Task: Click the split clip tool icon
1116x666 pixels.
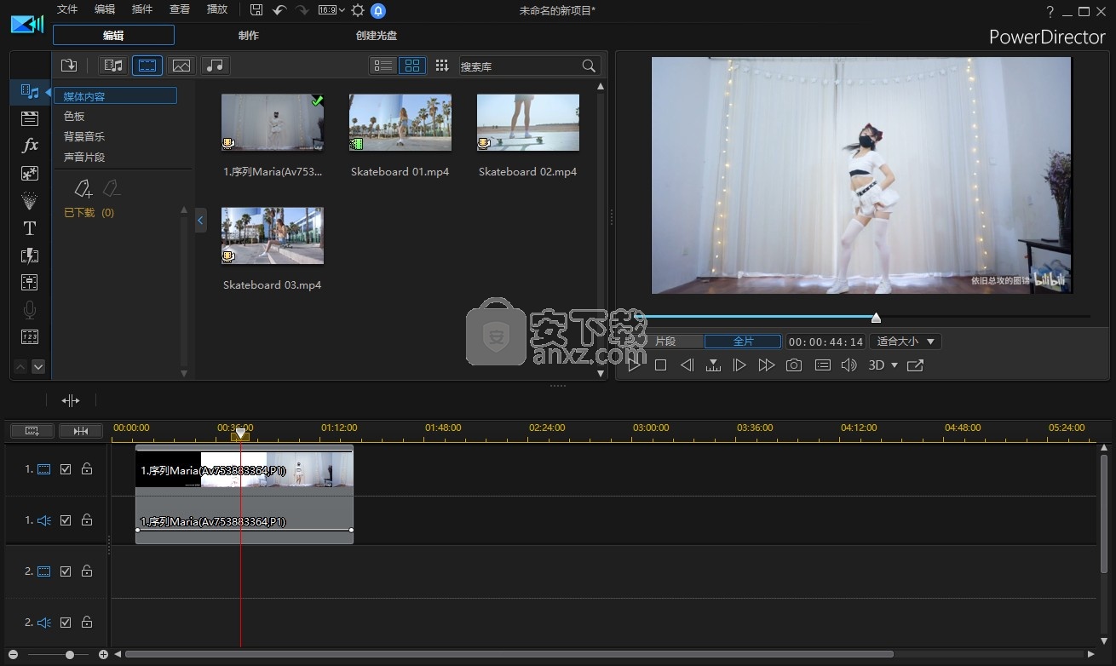Action: 71,400
